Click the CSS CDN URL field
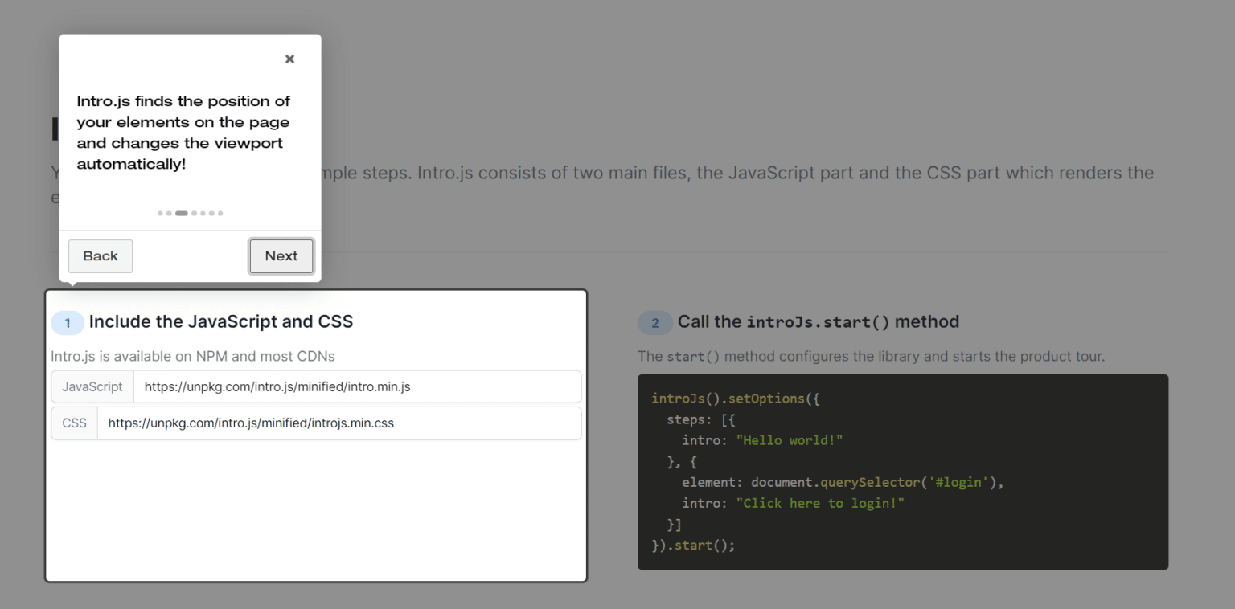This screenshot has height=609, width=1235. click(x=338, y=423)
